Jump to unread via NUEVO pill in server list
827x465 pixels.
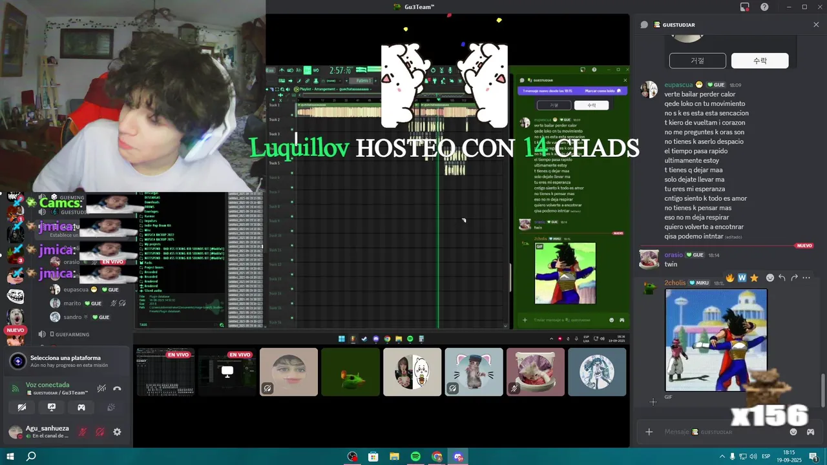click(15, 330)
